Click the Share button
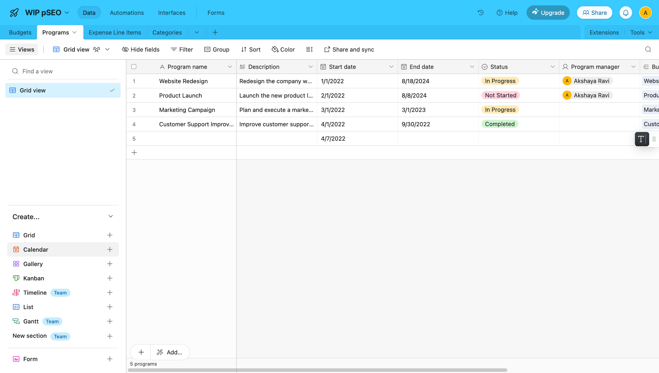The height and width of the screenshot is (373, 659). (x=594, y=13)
